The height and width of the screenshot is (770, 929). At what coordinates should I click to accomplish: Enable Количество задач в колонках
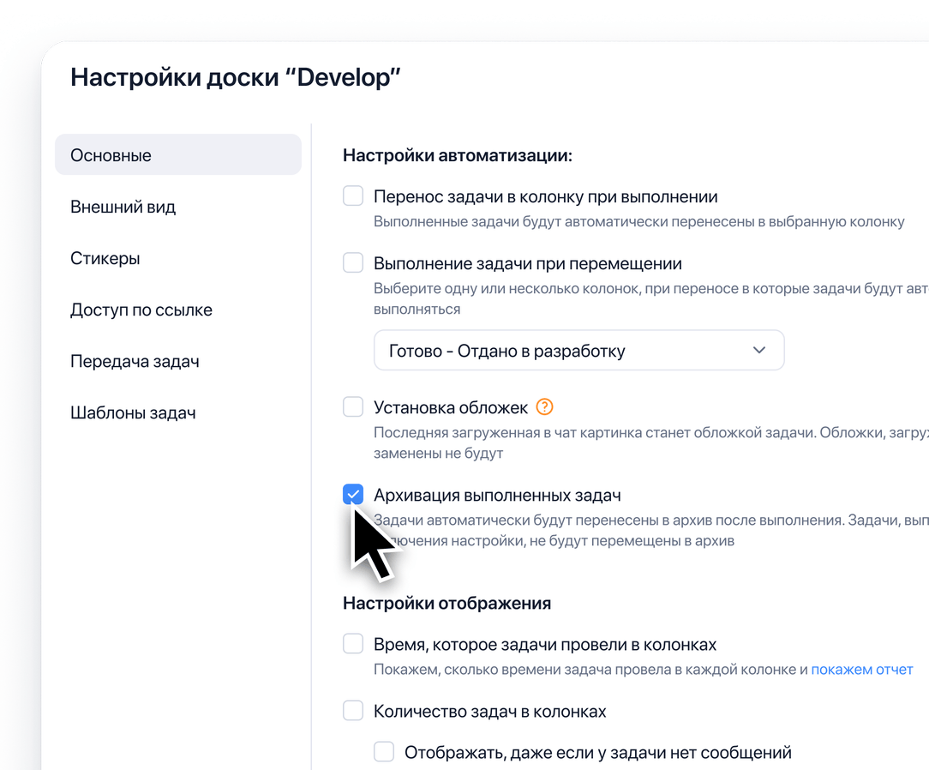[x=353, y=711]
